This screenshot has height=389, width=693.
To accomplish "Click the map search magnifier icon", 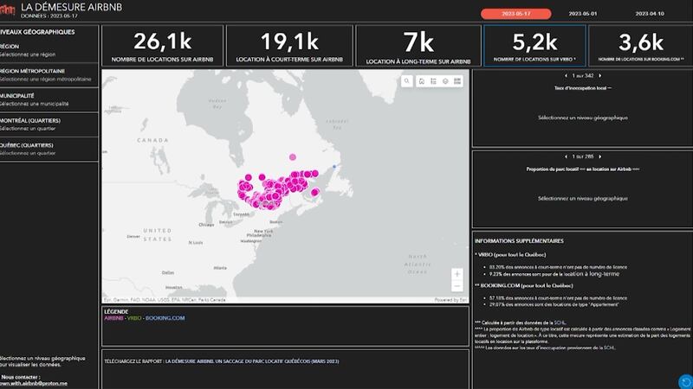I will 406,81.
